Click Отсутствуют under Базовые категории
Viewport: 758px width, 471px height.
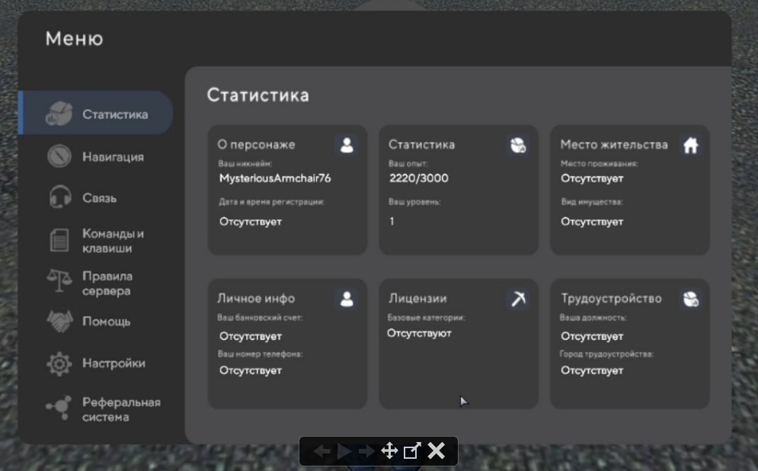(x=419, y=333)
